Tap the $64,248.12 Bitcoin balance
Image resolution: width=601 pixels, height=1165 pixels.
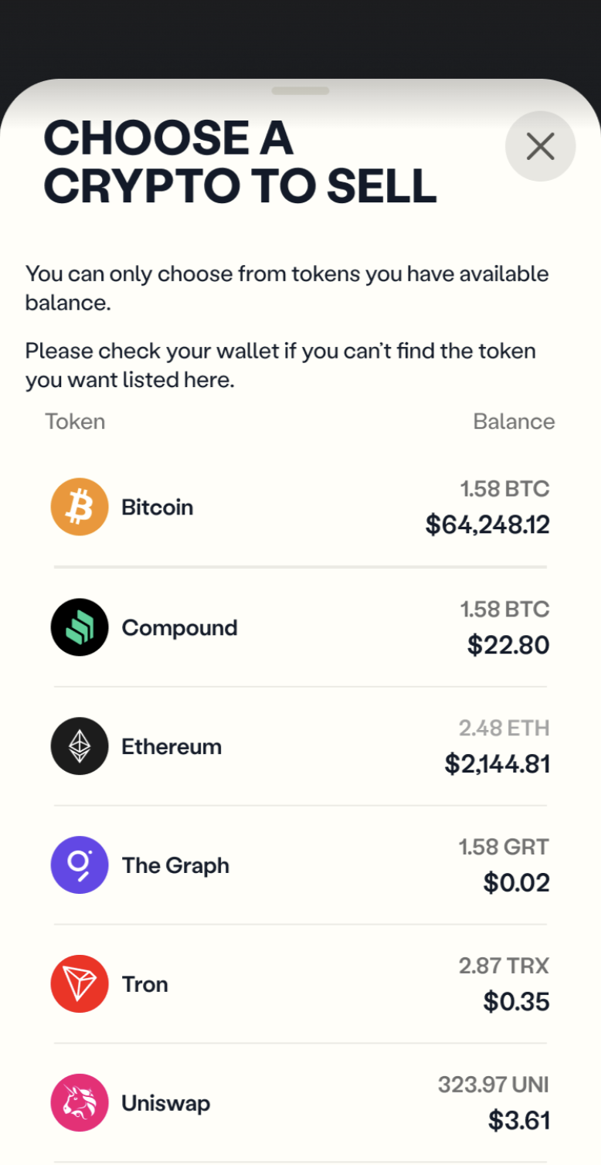(x=487, y=525)
